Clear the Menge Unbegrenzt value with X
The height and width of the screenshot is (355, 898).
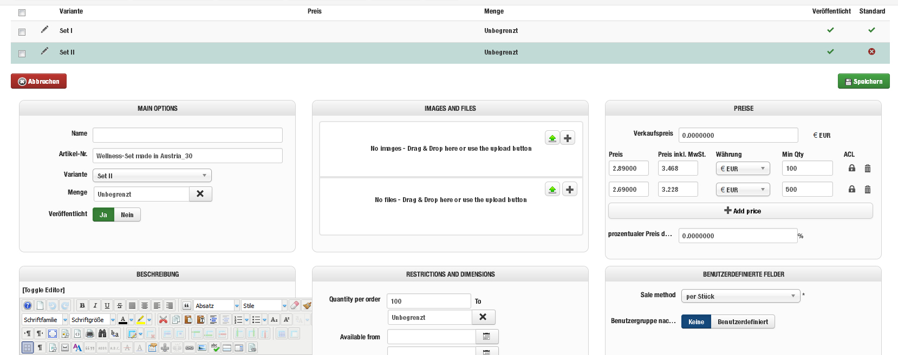point(200,194)
